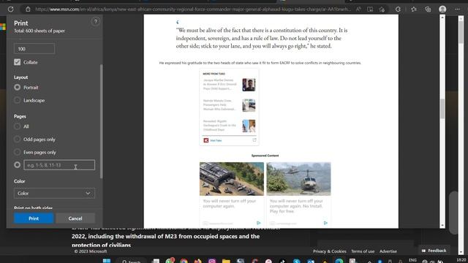Viewport: 468px width, 263px height.
Task: Click the Tuko K logo icon
Action: point(206,140)
